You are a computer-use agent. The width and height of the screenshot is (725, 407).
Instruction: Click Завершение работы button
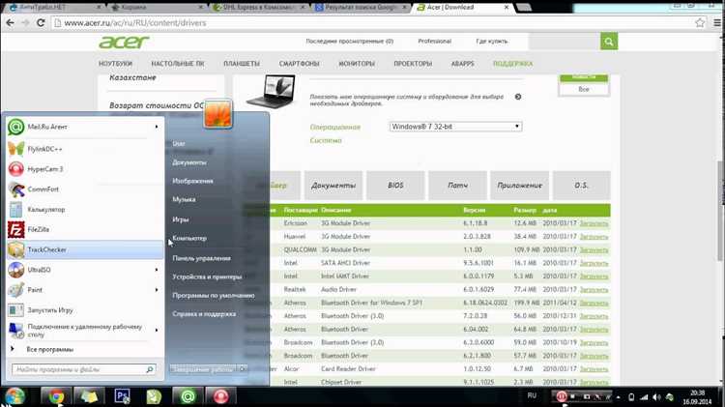[202, 369]
